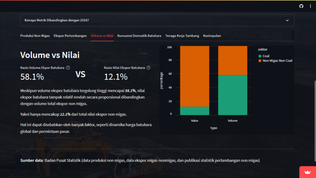The image size is (316, 178).
Task: Select the Volume vs Nilai tab
Action: coord(102,36)
